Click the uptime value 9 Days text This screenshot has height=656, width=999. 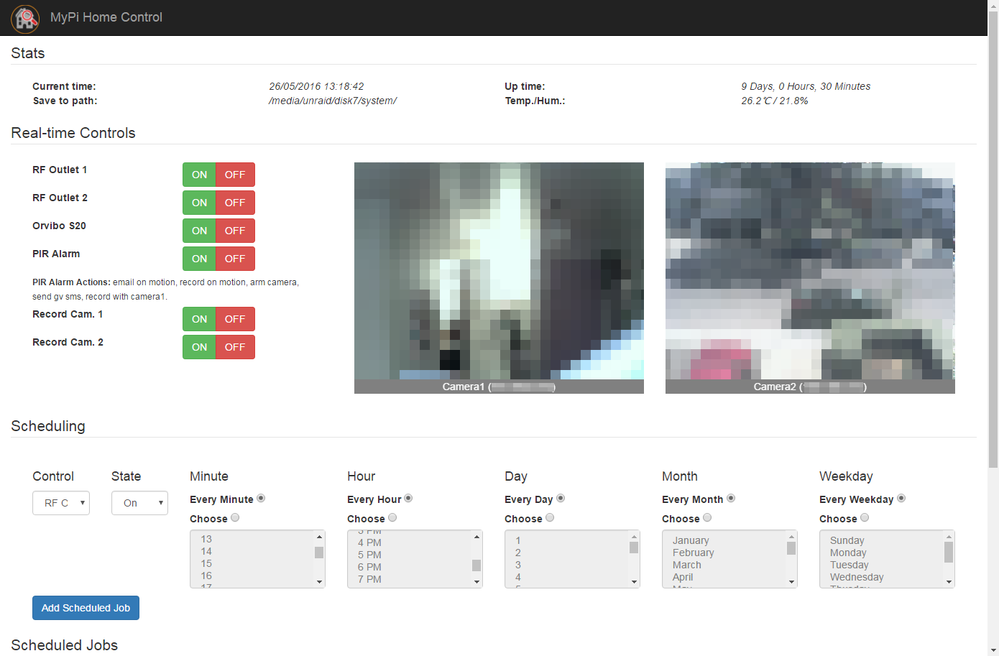pyautogui.click(x=806, y=86)
